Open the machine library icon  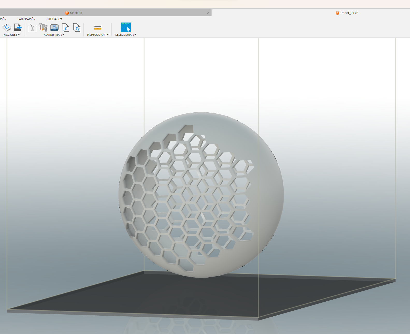coord(54,27)
